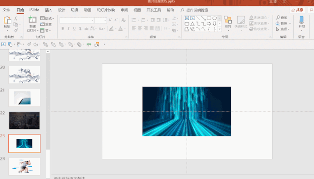314x179 pixels.
Task: Toggle Underline formatting
Action: tap(74, 28)
